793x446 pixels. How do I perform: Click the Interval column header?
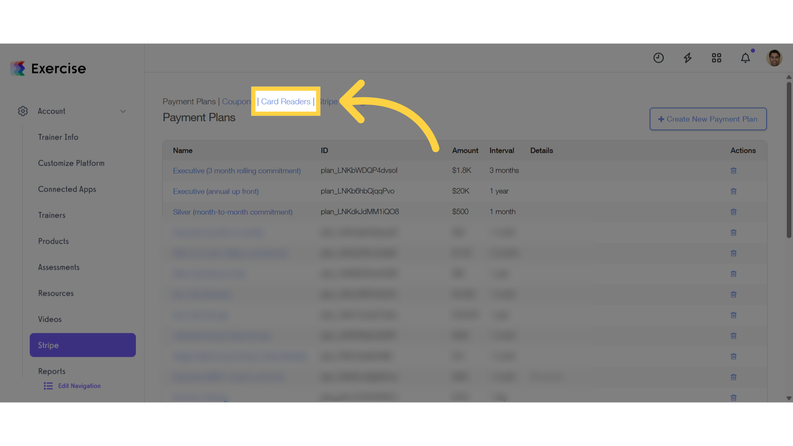502,151
